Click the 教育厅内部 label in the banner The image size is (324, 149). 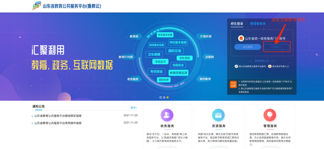pyautogui.click(x=126, y=57)
